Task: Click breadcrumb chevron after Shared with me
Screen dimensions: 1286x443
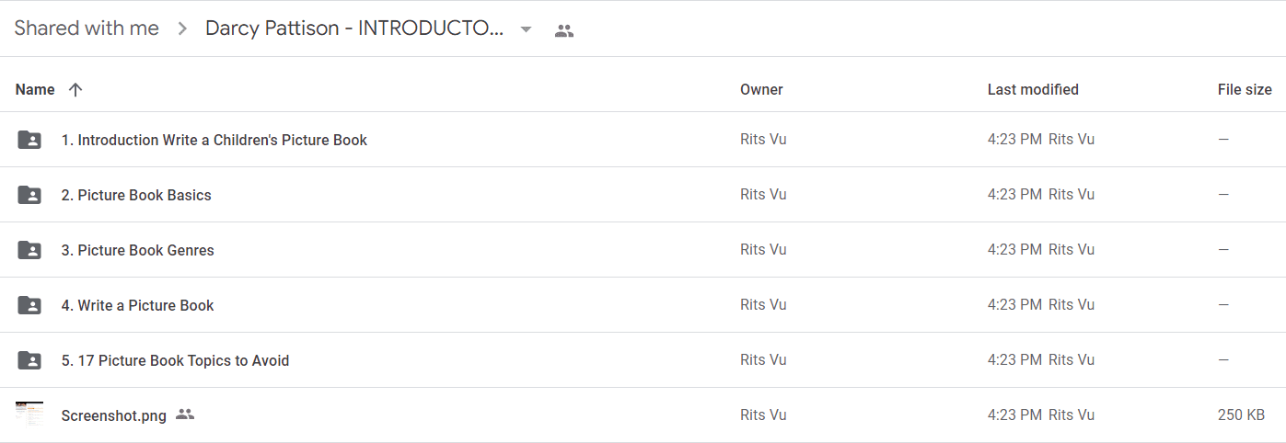Action: (182, 29)
